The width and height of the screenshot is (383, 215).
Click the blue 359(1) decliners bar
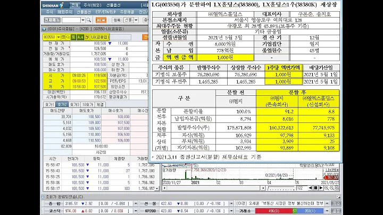tap(311, 211)
